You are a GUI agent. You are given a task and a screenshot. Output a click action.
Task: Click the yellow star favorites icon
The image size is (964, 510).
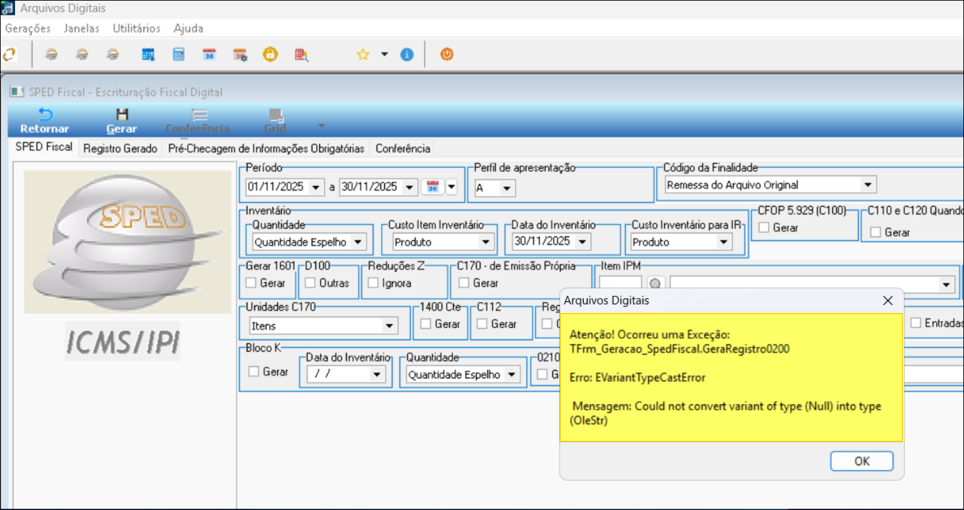pos(363,55)
